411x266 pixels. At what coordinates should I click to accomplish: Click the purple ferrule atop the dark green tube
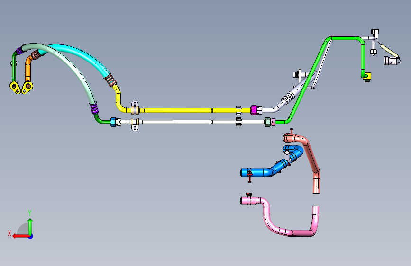pos(19,50)
